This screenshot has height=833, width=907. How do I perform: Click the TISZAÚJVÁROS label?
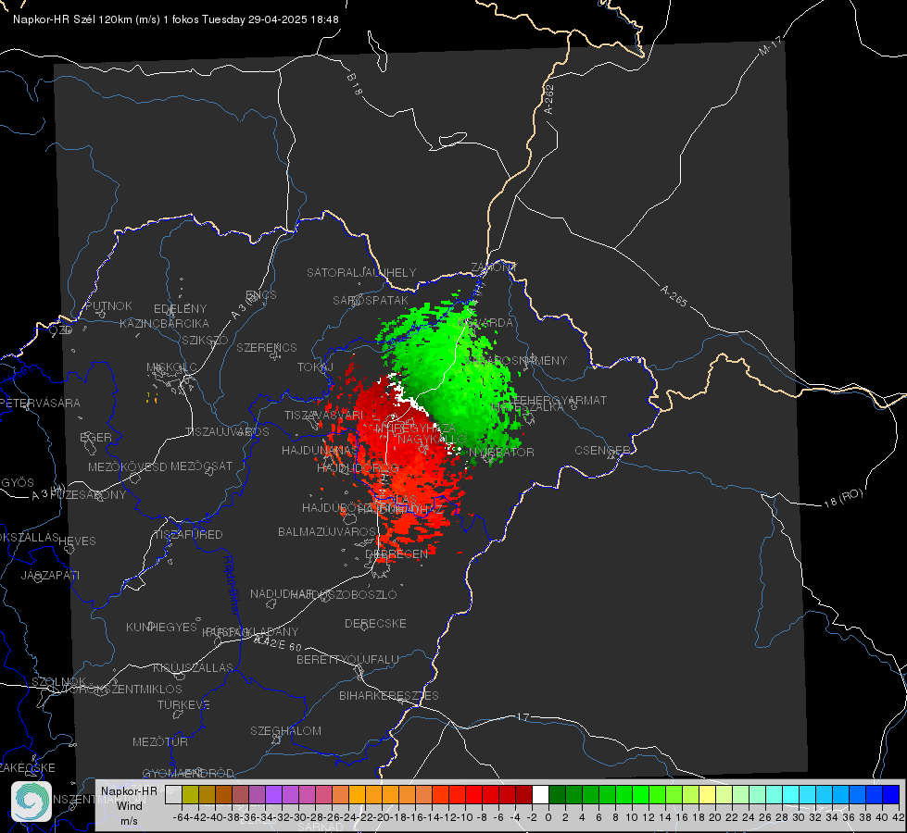tap(227, 432)
